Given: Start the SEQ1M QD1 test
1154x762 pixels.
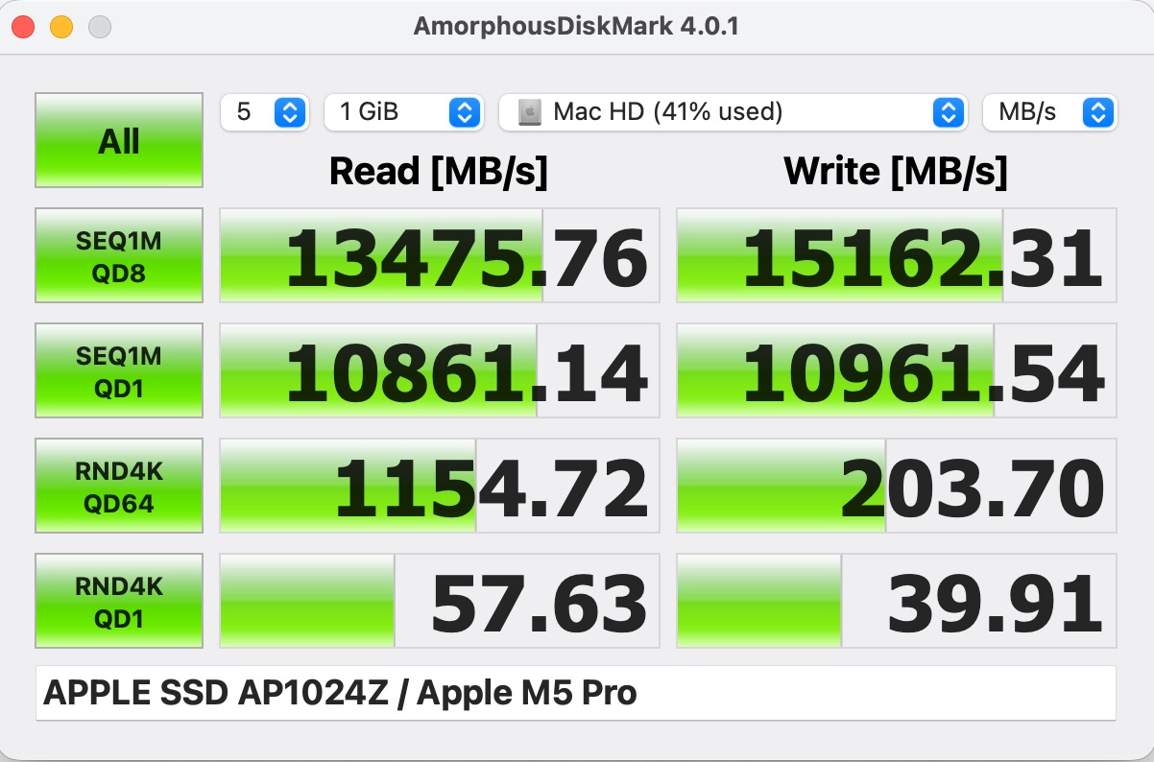Looking at the screenshot, I should click(x=119, y=370).
